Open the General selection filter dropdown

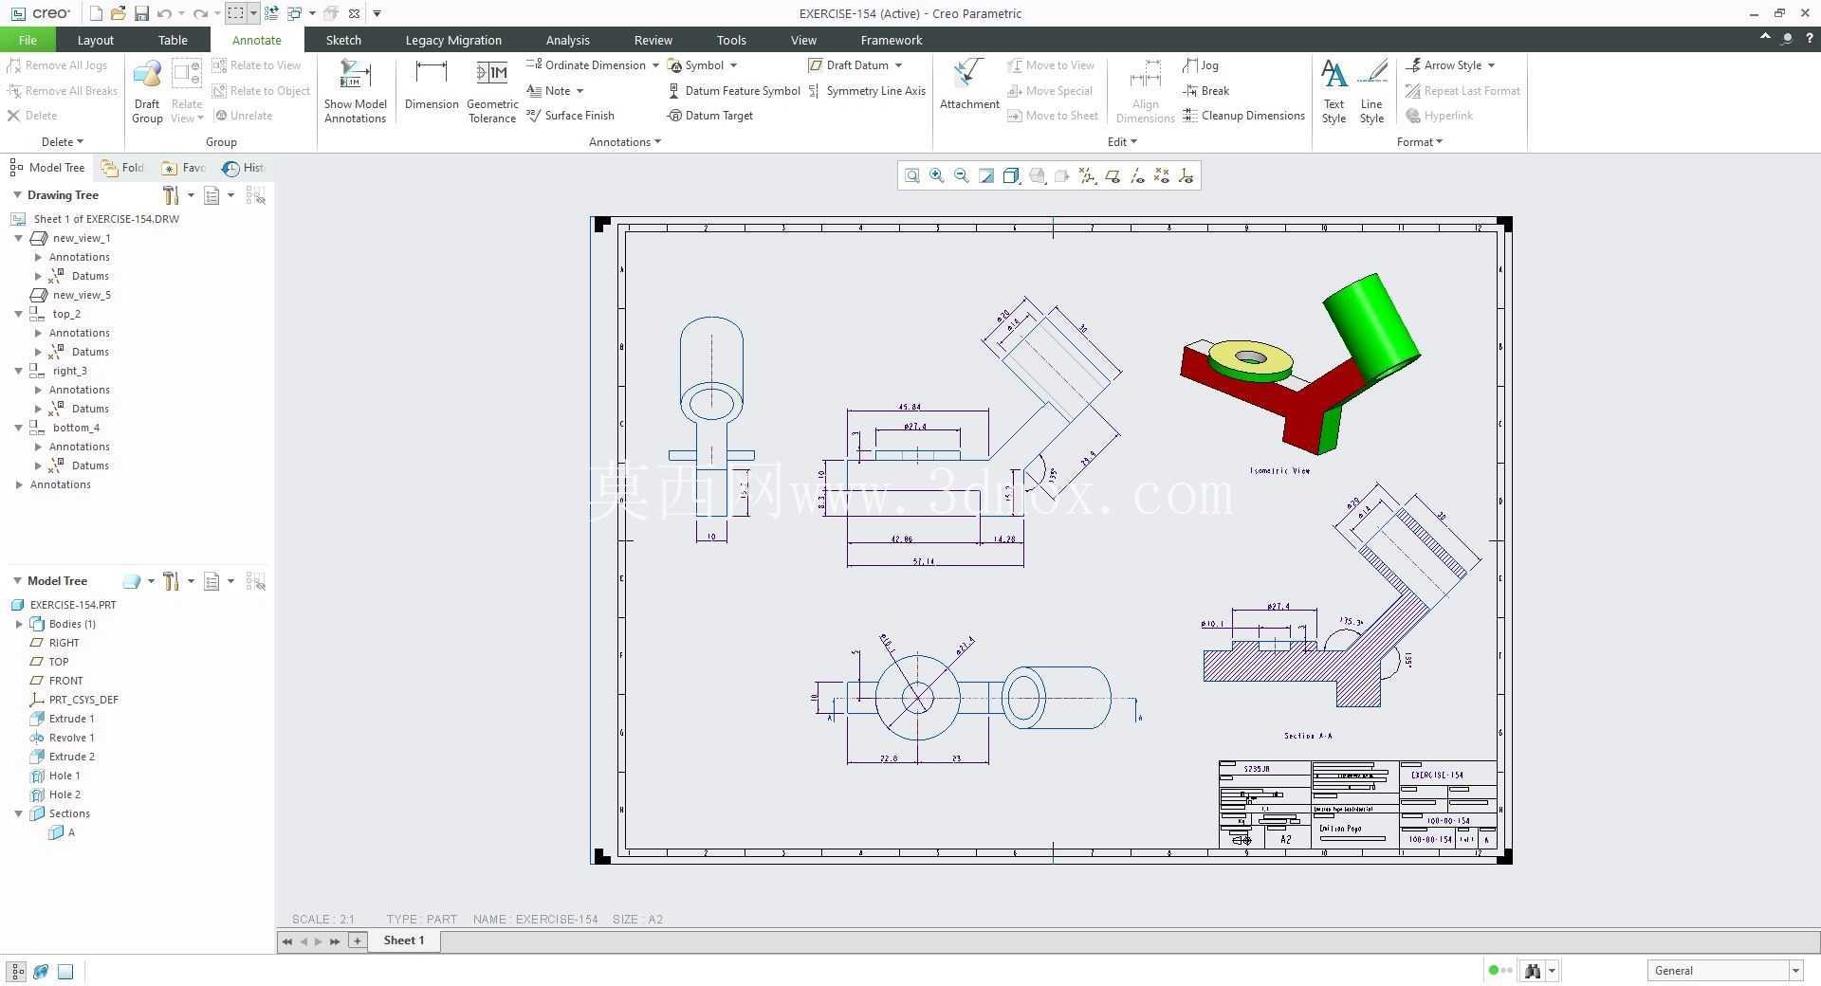pyautogui.click(x=1794, y=970)
